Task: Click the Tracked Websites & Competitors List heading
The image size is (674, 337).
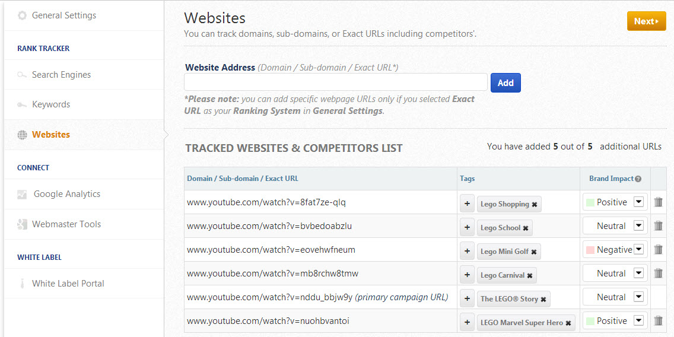Action: (294, 148)
